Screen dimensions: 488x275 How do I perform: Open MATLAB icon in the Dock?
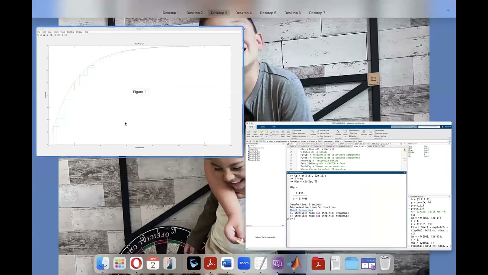point(294,263)
